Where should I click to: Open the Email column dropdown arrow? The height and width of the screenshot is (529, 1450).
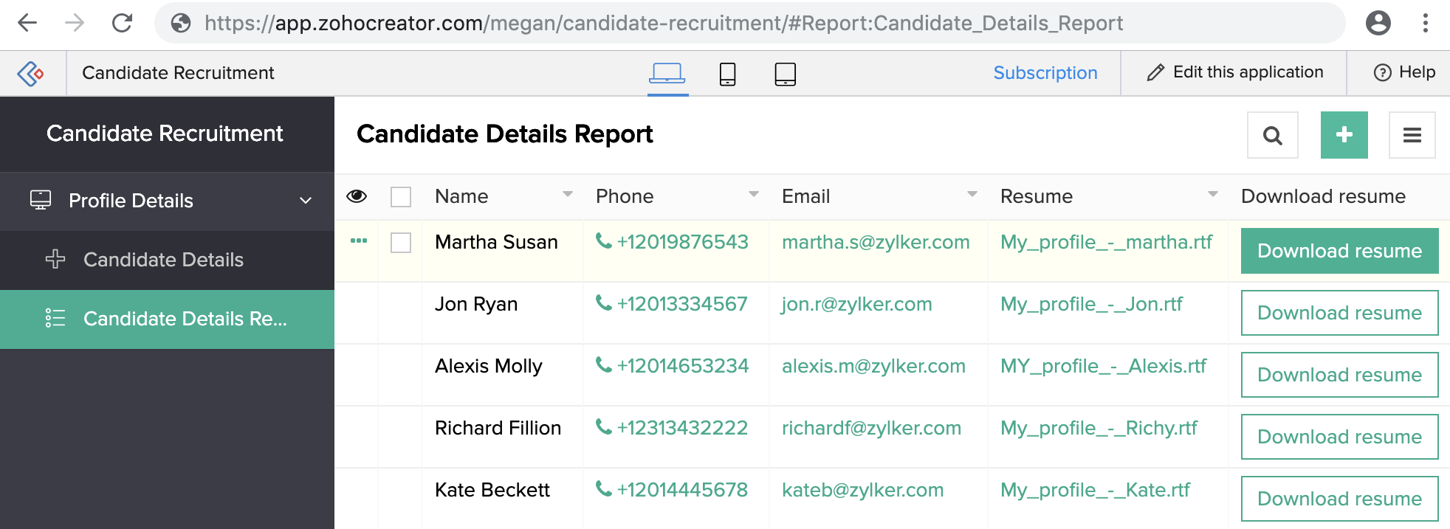[972, 195]
